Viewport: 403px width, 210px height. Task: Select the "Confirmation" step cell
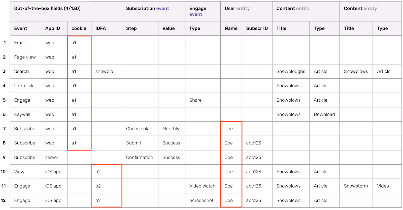click(140, 157)
